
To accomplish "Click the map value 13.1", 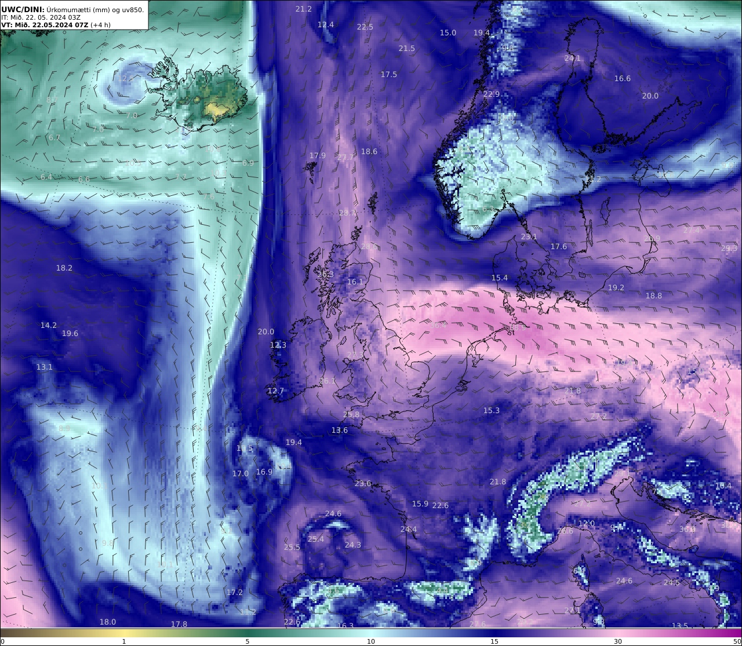I will pyautogui.click(x=45, y=367).
